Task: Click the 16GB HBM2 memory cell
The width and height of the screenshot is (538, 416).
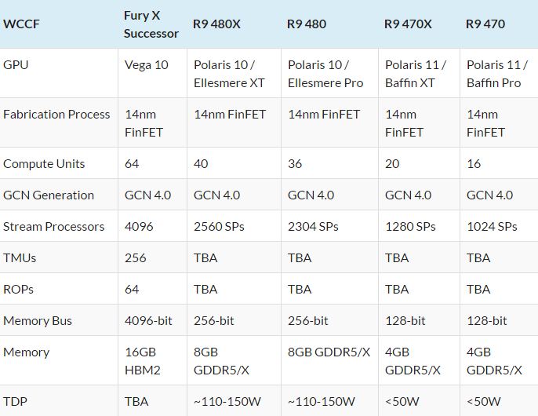Action: pyautogui.click(x=144, y=361)
